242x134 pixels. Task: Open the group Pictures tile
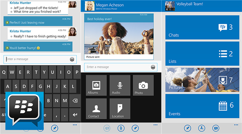[x=202, y=80]
